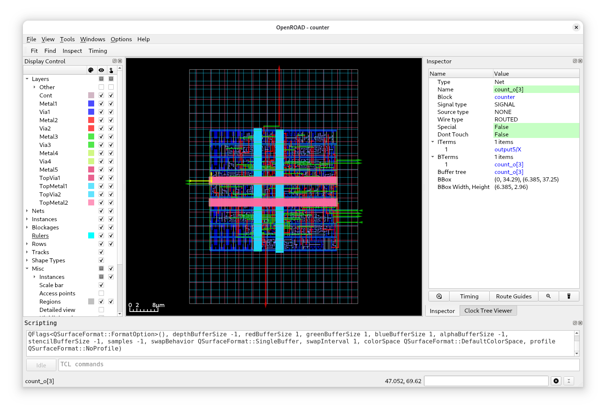Collapse the Misc group
Viewport: 606px width, 412px height.
27,269
